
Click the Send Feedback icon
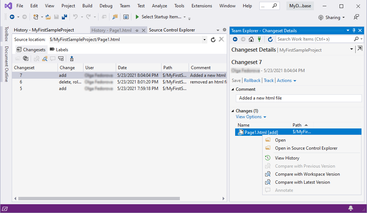[356, 17]
